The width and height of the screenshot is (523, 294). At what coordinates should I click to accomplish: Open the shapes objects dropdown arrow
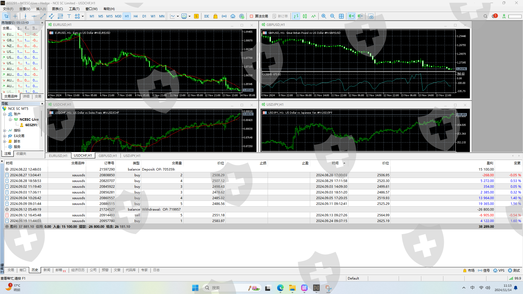[83, 16]
